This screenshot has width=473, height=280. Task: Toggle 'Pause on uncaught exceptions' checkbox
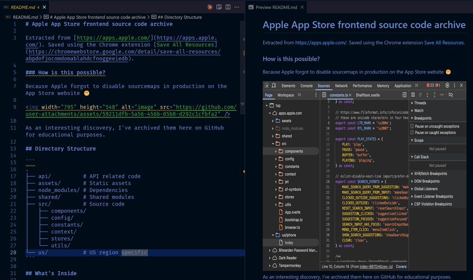412,126
